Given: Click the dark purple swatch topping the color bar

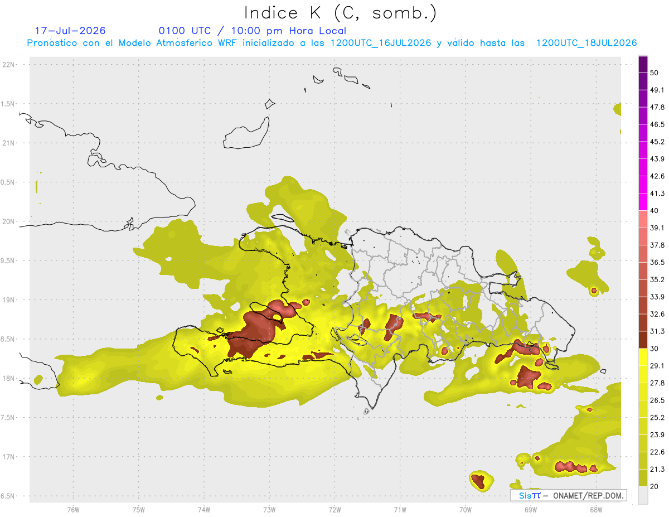Looking at the screenshot, I should (643, 64).
